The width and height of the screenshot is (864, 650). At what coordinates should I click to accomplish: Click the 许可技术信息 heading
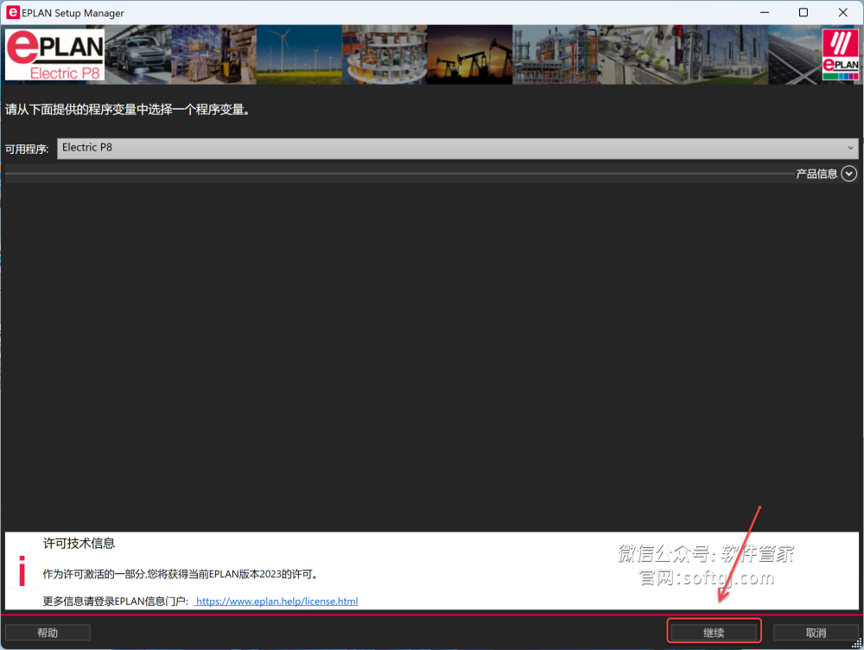79,544
